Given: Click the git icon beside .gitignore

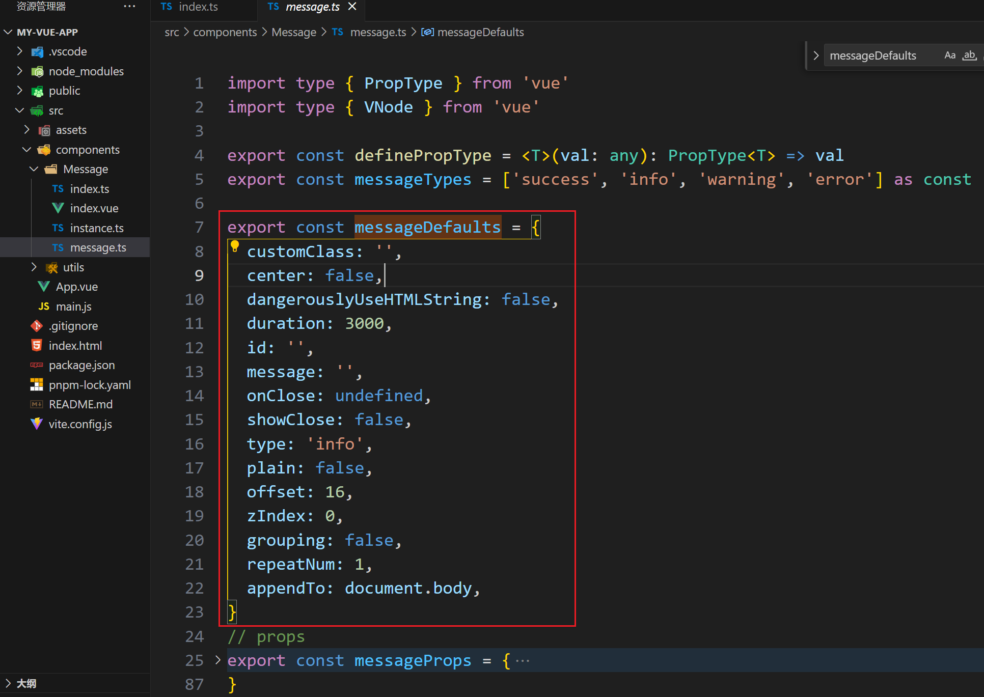Looking at the screenshot, I should [36, 326].
